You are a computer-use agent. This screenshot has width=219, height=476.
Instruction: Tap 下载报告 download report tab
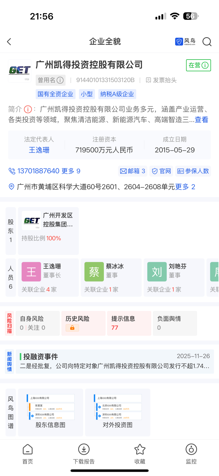tap(84, 454)
